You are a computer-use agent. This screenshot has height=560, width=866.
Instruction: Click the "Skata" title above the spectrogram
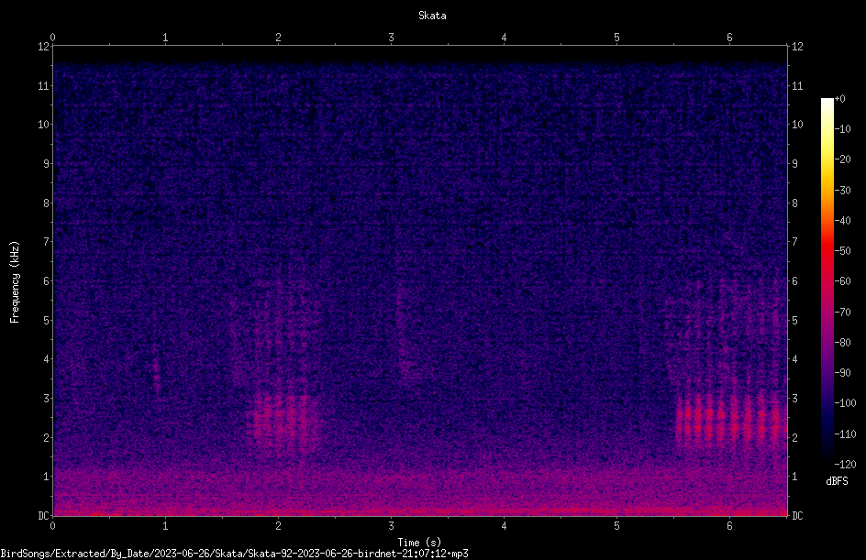[432, 16]
